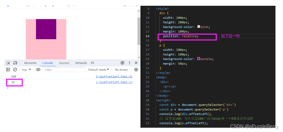Screen dimensions: 283x132
Task: Focus the console Filter field
Action: tap(65, 70)
